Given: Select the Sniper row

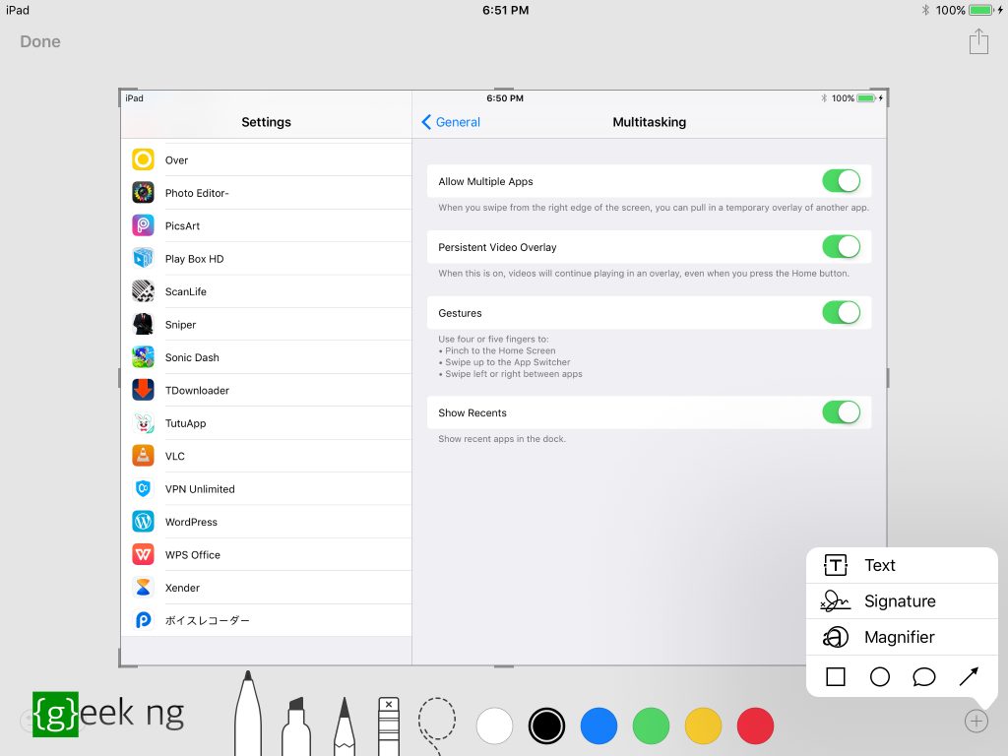Looking at the screenshot, I should click(x=266, y=324).
